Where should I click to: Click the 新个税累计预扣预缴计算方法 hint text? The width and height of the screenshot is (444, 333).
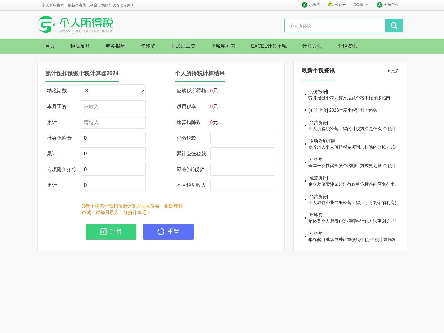pos(132,206)
